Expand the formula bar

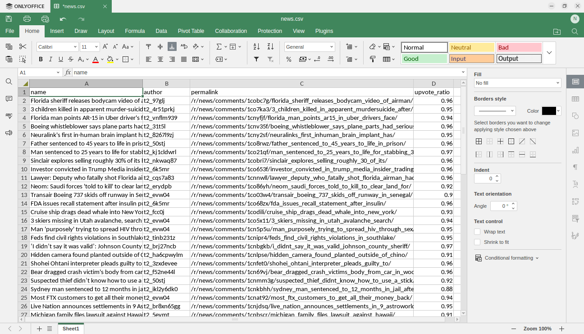[x=463, y=72]
